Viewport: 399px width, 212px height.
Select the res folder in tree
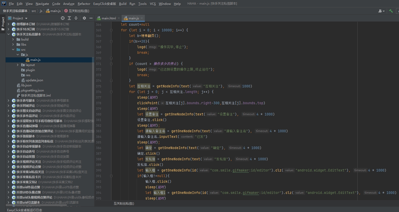[x=28, y=75]
